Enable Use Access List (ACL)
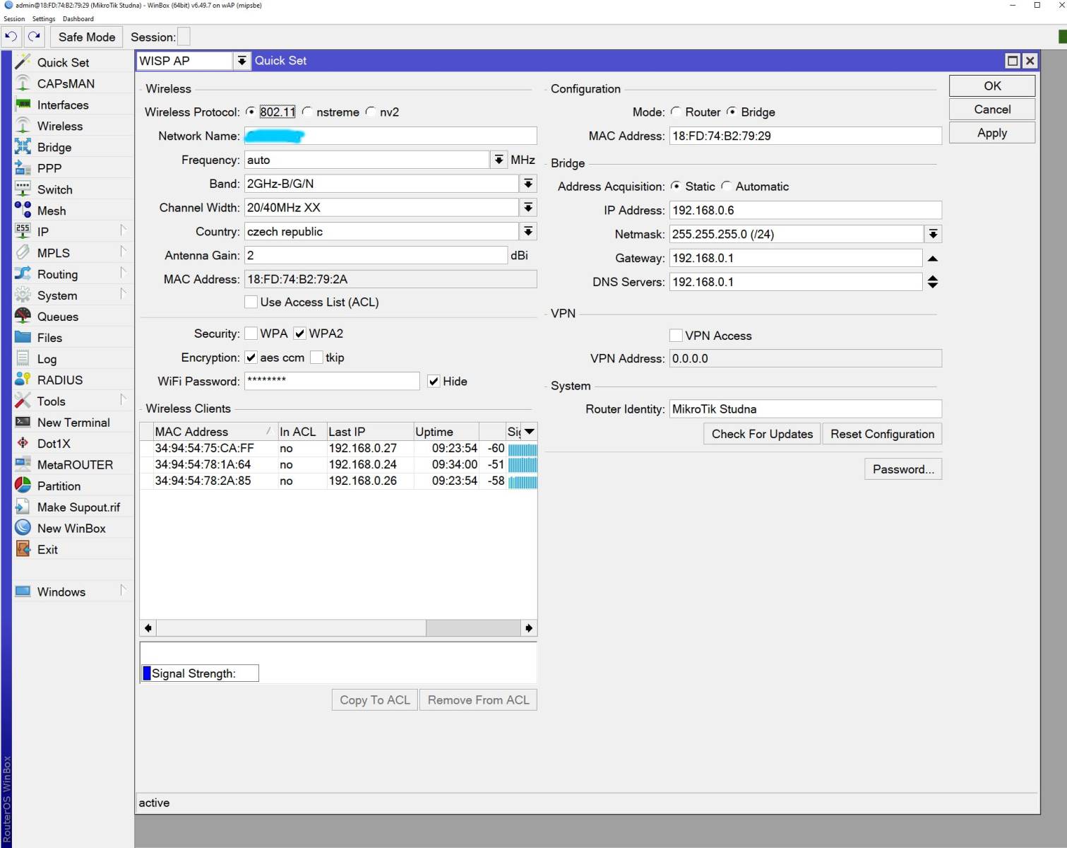The height and width of the screenshot is (848, 1067). point(251,302)
